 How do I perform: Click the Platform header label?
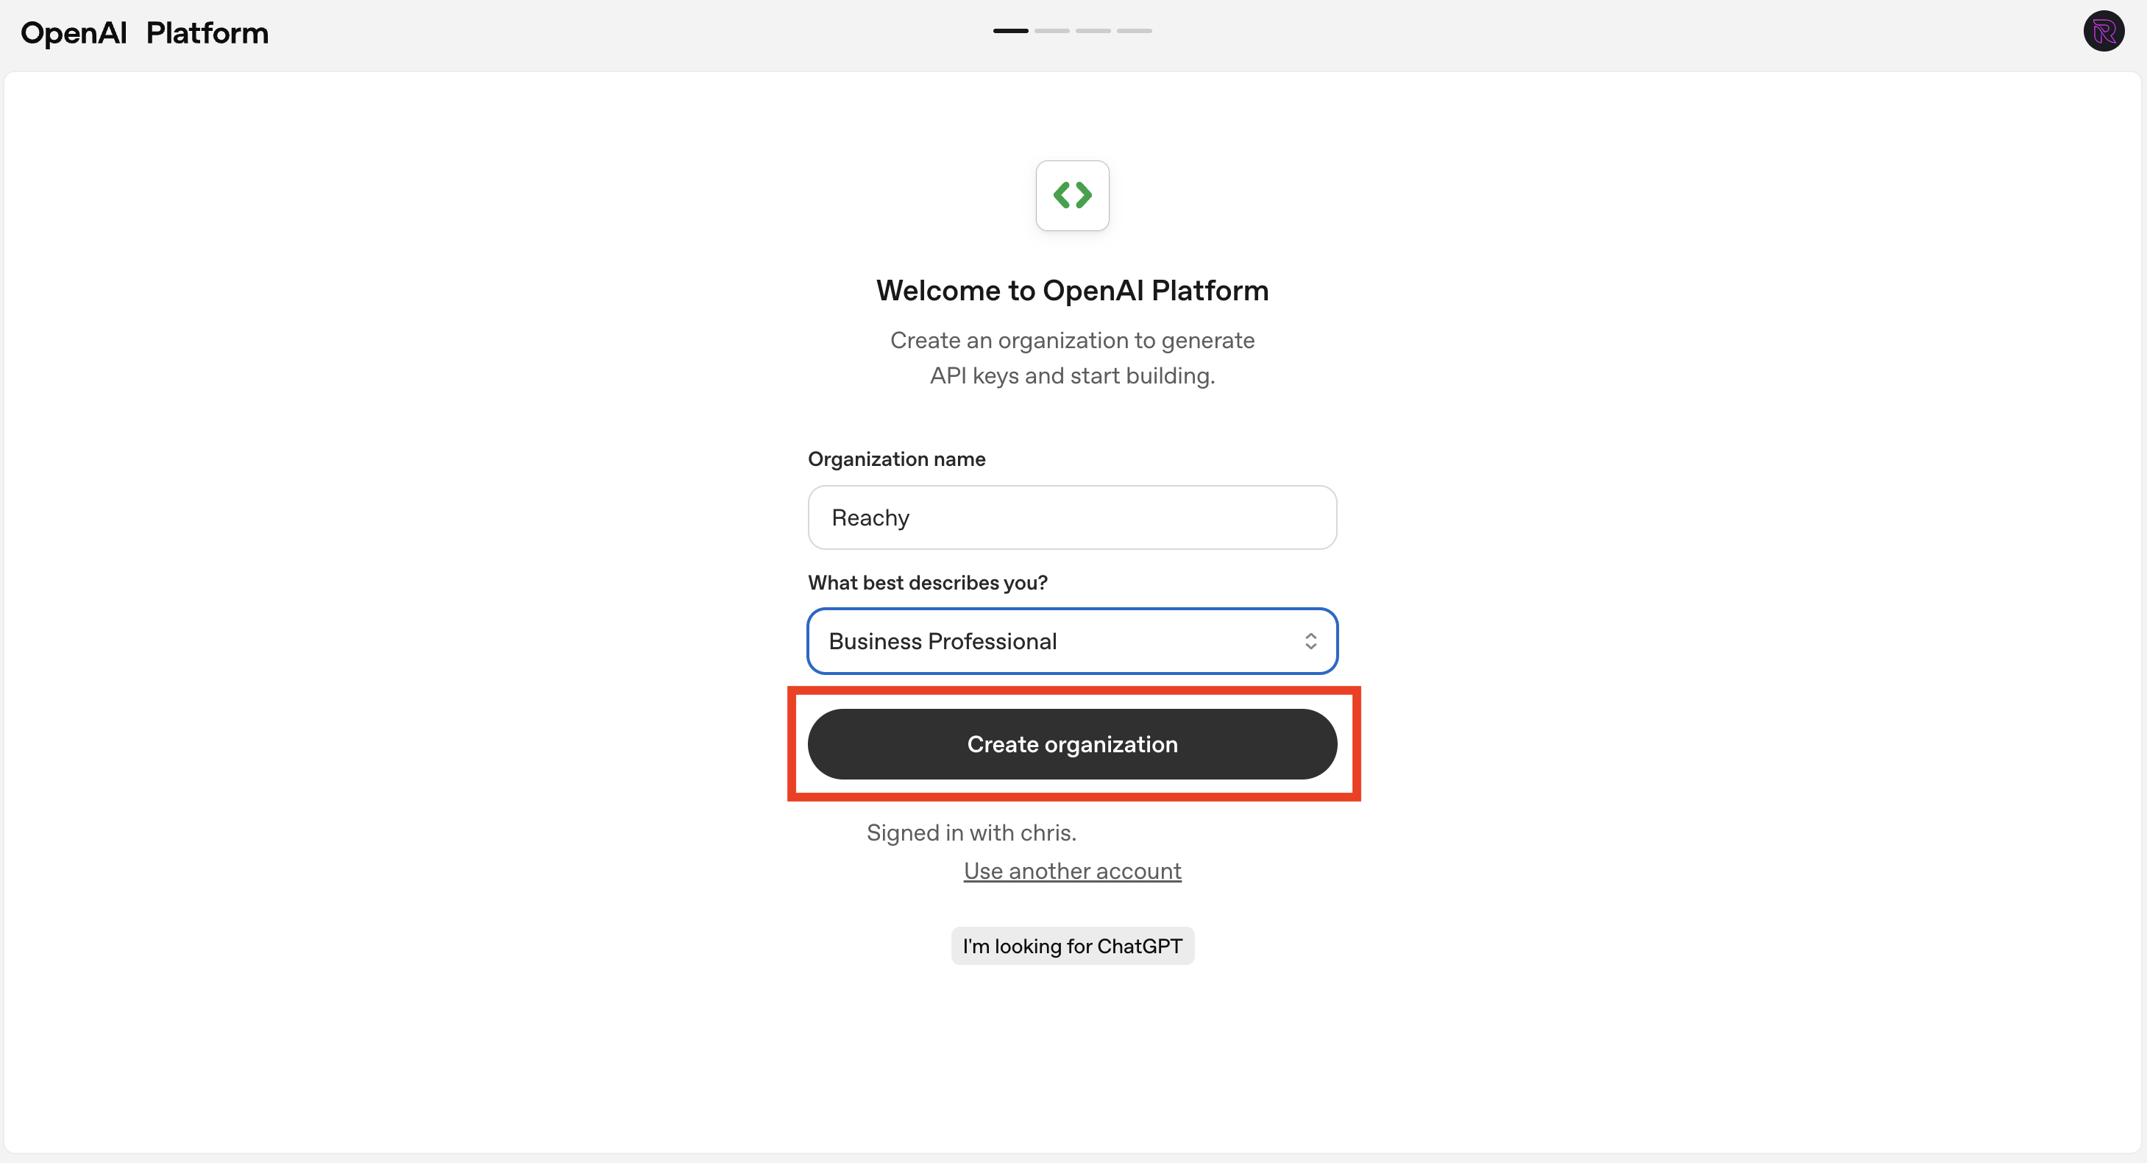[207, 33]
